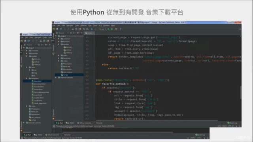Select login.html in back window tree
Viewport: 253px width, 142px height.
coord(37,95)
